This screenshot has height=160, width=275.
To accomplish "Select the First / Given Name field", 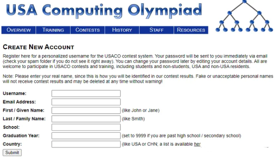I will click(86, 110).
